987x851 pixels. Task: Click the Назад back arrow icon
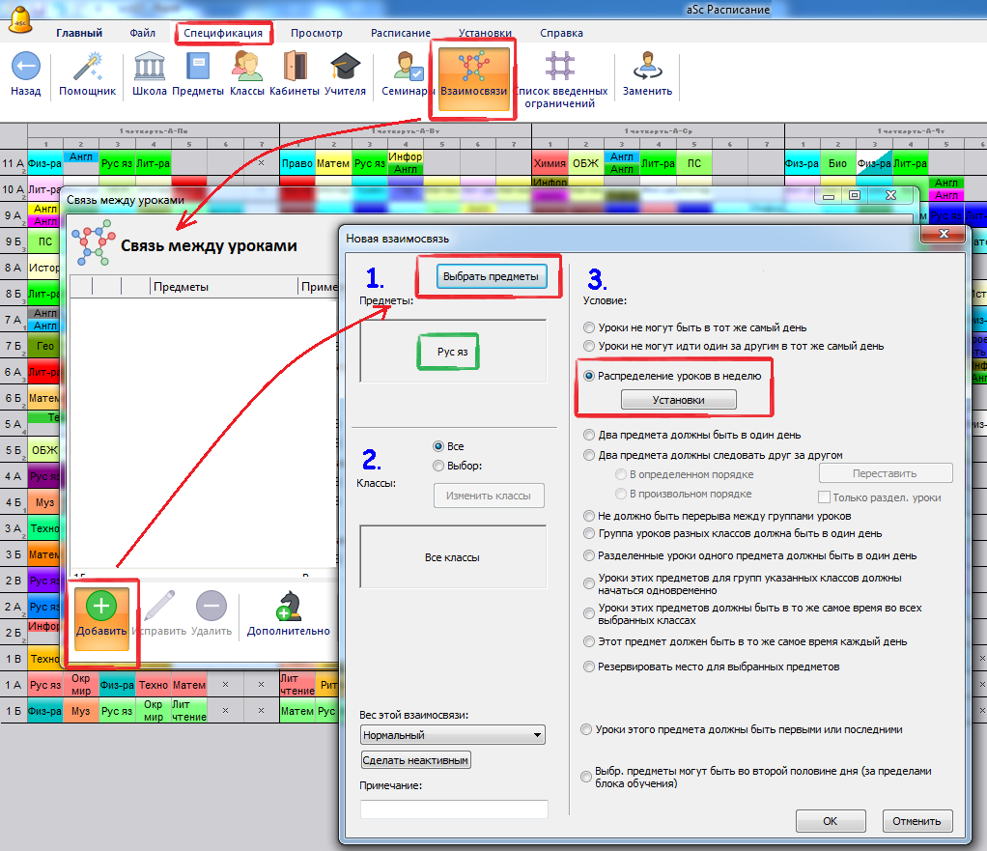(25, 67)
